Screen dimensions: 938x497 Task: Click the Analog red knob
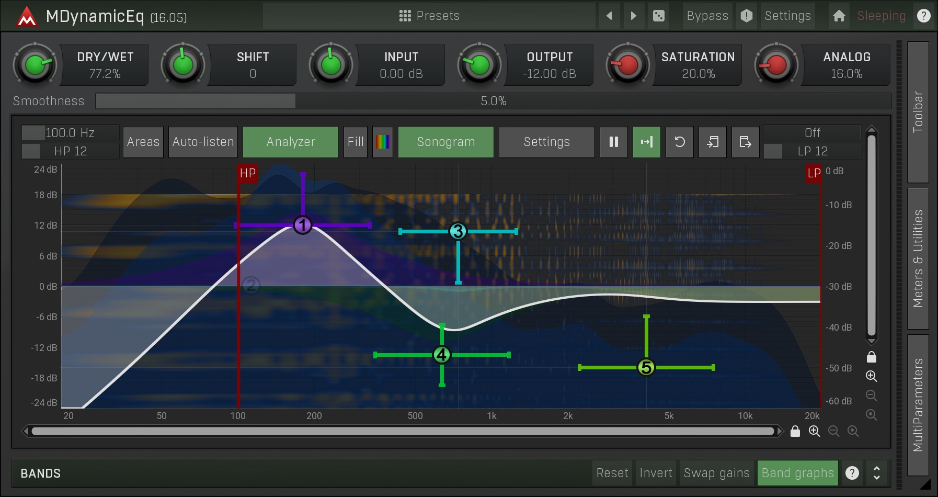(x=776, y=65)
